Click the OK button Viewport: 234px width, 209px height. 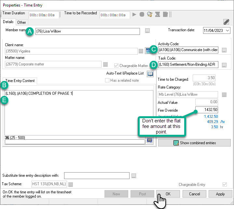coord(168,194)
